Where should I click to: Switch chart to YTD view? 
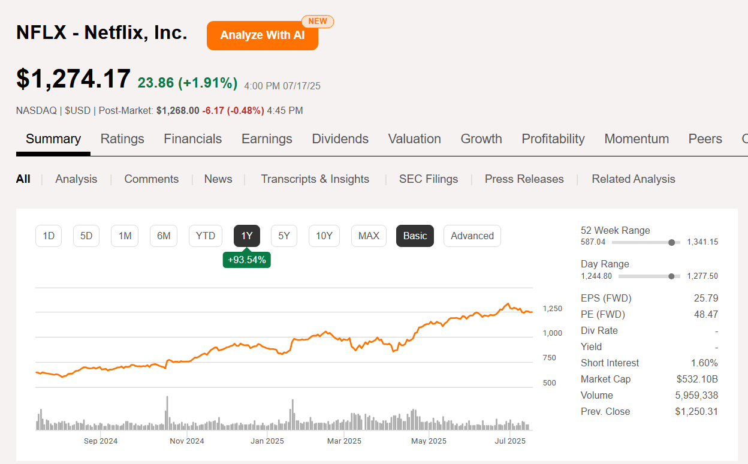[206, 236]
